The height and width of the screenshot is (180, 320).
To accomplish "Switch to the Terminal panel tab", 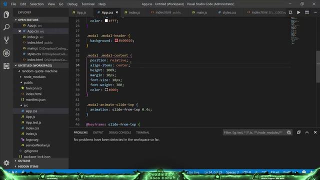I will coord(142,132).
